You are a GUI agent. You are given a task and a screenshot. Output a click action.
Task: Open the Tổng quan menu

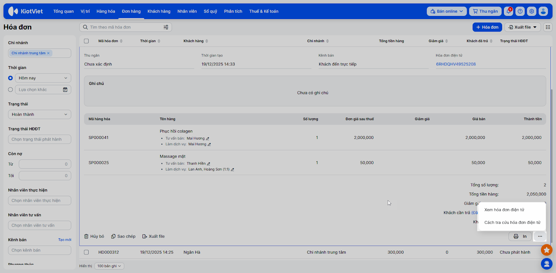point(64,11)
